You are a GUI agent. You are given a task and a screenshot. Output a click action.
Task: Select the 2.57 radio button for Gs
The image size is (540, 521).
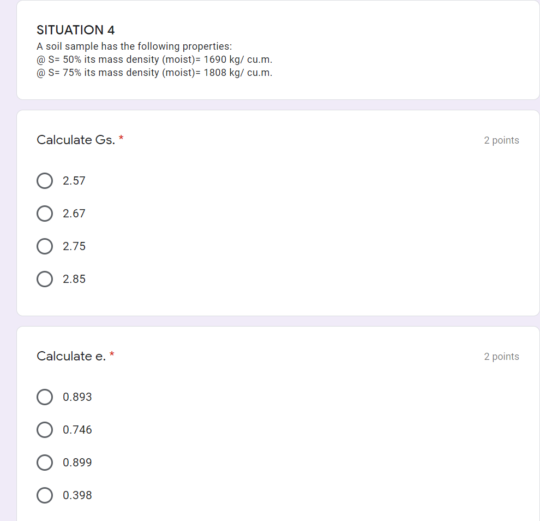pos(45,181)
